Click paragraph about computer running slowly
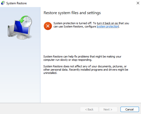Screen dimensions: 141x114 82,58
